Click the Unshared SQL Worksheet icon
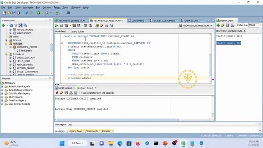This screenshot has width=263, height=148. point(97,25)
